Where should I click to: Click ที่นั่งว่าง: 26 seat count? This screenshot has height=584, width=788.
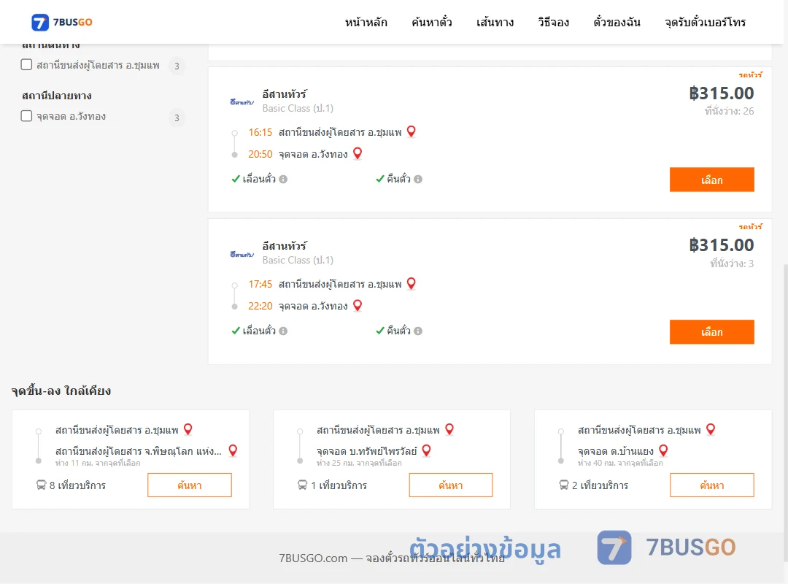(729, 111)
